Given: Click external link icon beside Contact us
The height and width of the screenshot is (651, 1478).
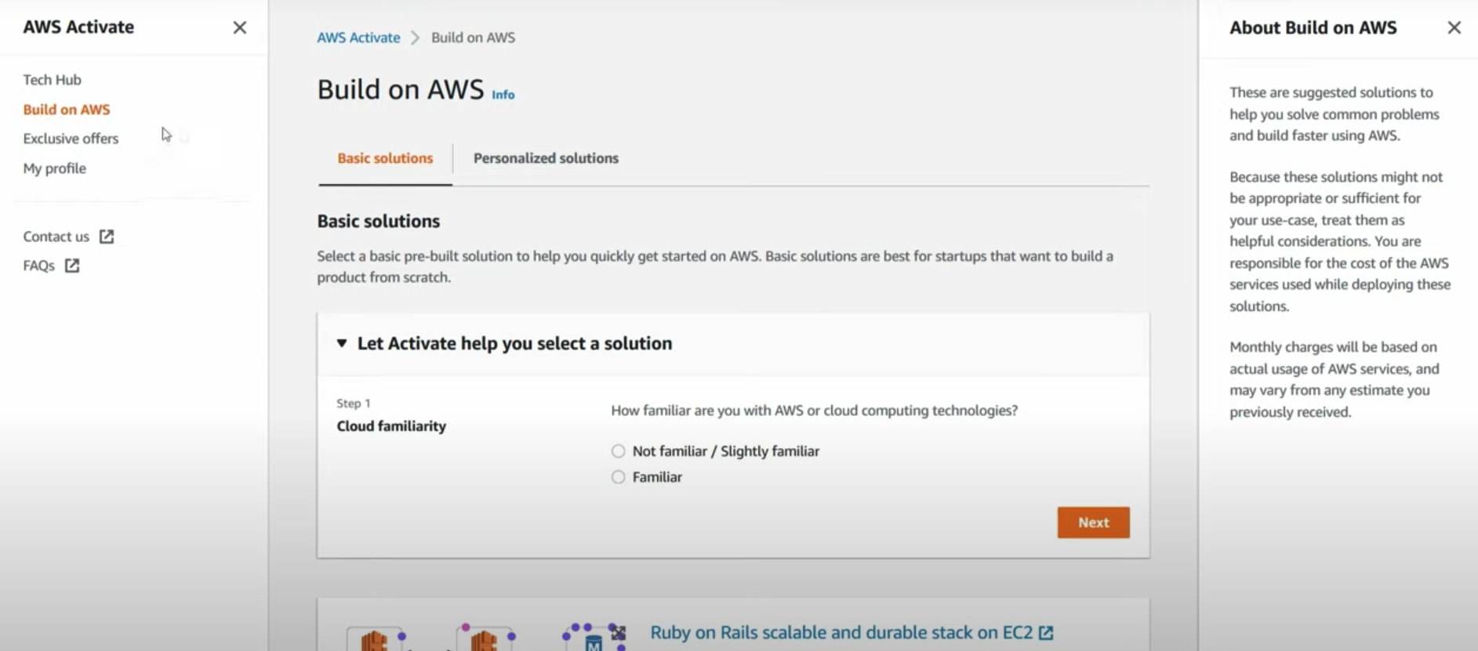Looking at the screenshot, I should [x=107, y=237].
